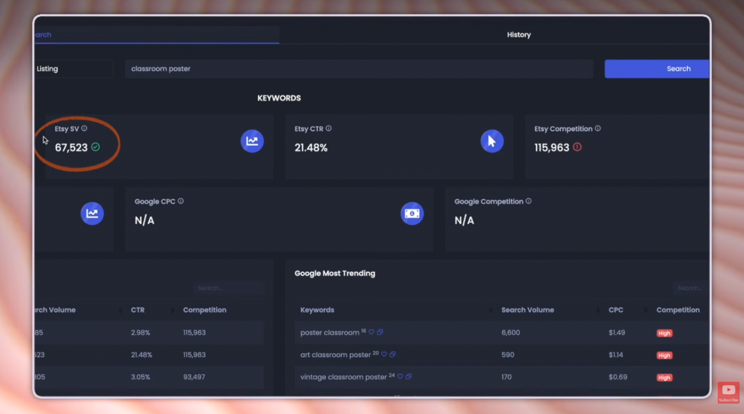744x414 pixels.
Task: Click the $1.49 CPC value
Action: 617,333
